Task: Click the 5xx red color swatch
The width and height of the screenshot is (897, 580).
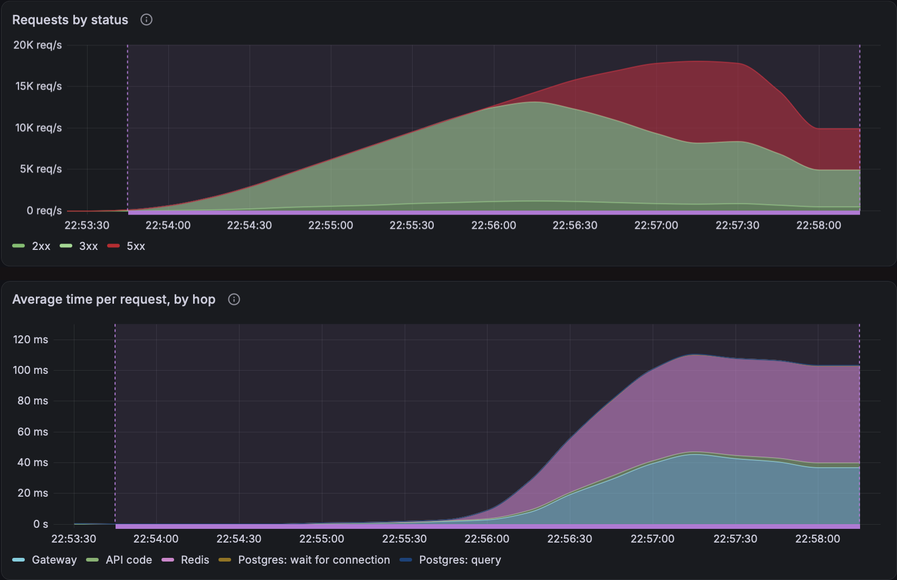Action: tap(113, 246)
